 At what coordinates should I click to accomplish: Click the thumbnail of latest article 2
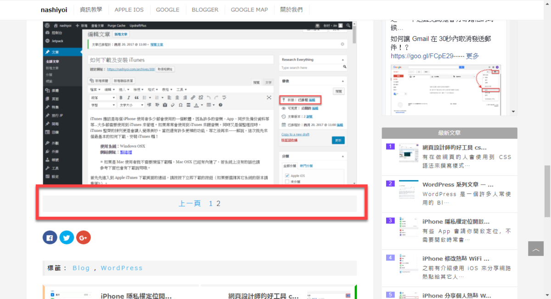(x=409, y=190)
